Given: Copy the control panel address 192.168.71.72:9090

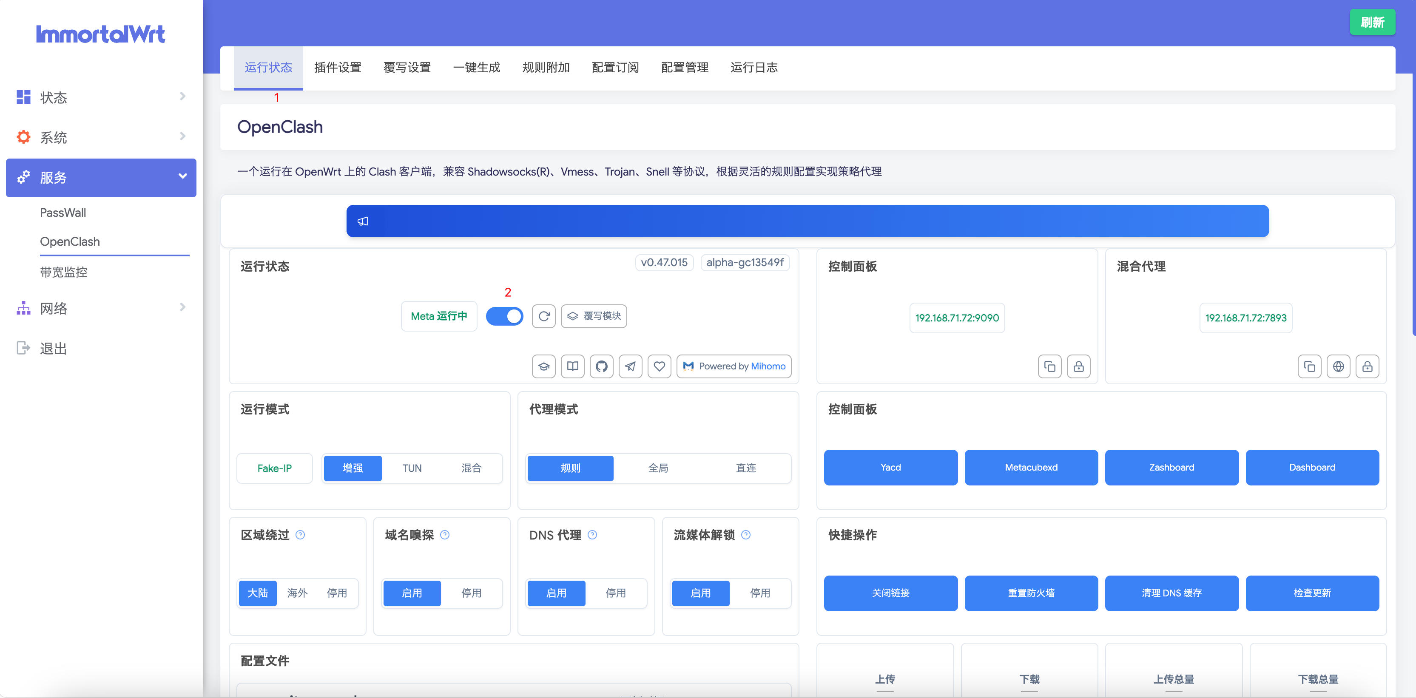Looking at the screenshot, I should [x=1049, y=366].
